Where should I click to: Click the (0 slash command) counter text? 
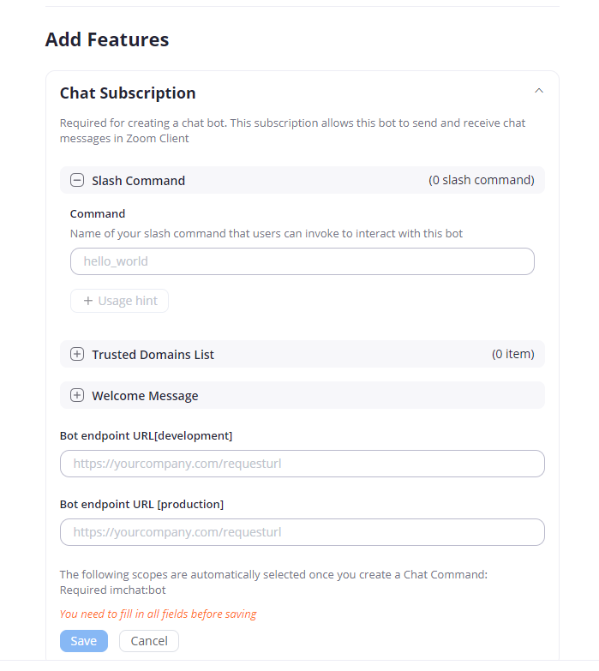[481, 180]
